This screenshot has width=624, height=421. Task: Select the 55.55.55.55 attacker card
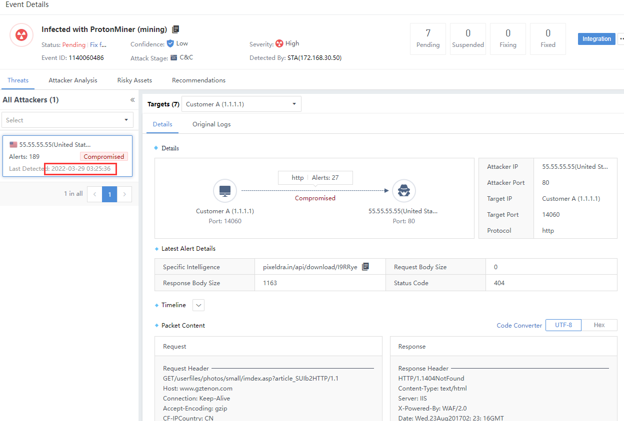(x=67, y=156)
